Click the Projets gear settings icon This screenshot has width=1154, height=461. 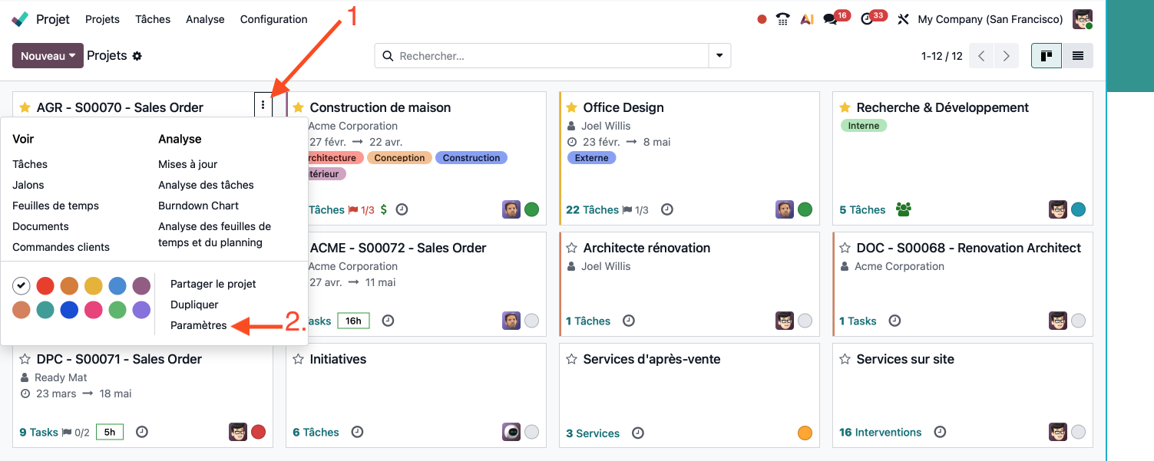(x=137, y=56)
